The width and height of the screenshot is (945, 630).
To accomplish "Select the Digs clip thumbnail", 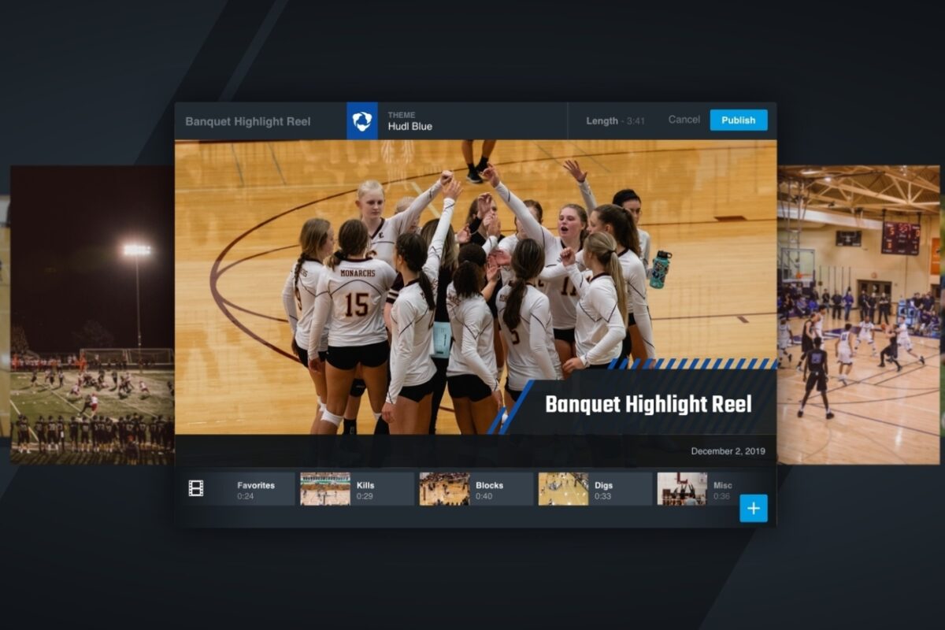I will (x=563, y=488).
